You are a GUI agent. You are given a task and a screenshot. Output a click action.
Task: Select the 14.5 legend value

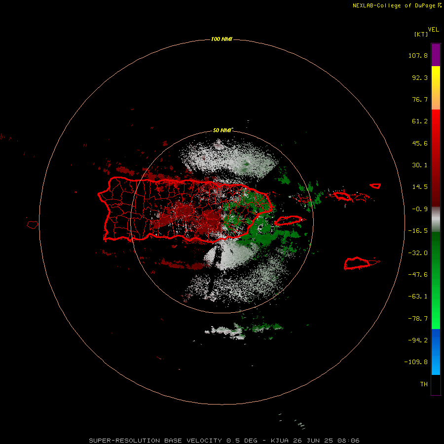coord(420,187)
